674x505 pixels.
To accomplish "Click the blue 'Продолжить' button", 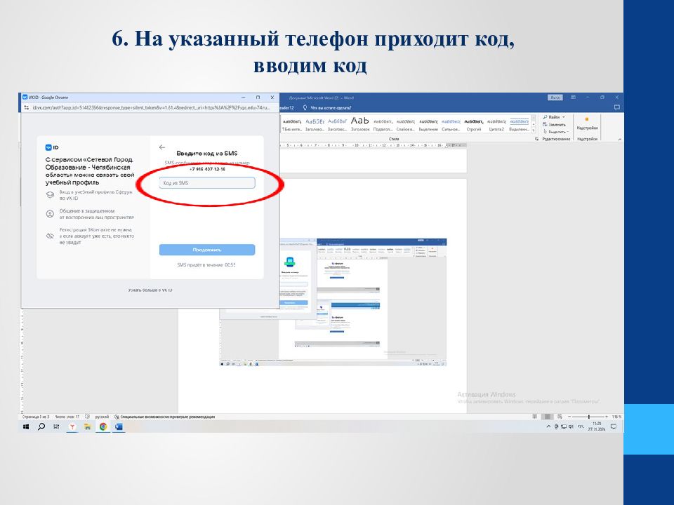I will [x=206, y=250].
